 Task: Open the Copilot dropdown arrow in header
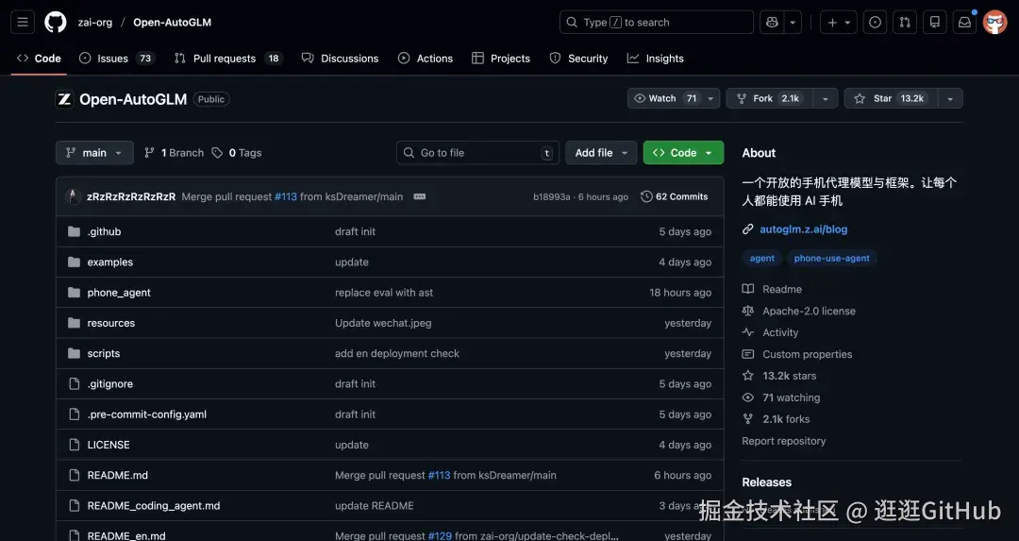(793, 22)
